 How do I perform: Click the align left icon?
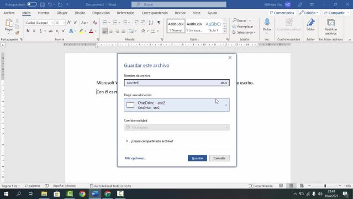[104, 31]
